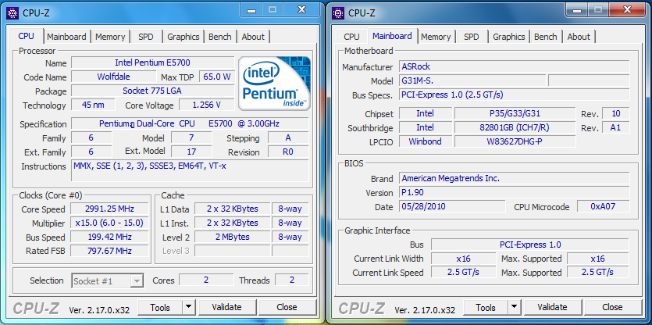The width and height of the screenshot is (652, 325).
Task: Click the W83627DHG-P LPCIO value
Action: tap(515, 141)
